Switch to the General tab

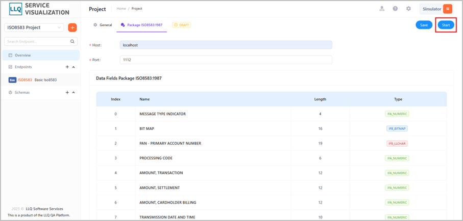pos(103,25)
